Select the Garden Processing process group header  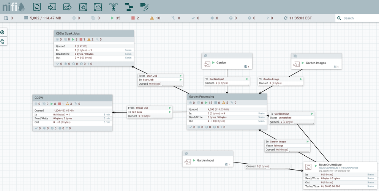227,97
